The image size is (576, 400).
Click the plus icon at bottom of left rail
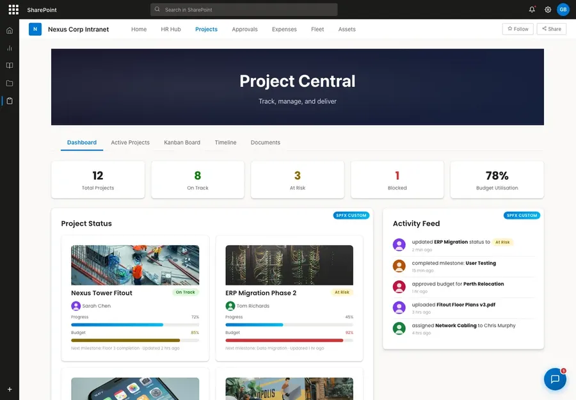[x=10, y=389]
